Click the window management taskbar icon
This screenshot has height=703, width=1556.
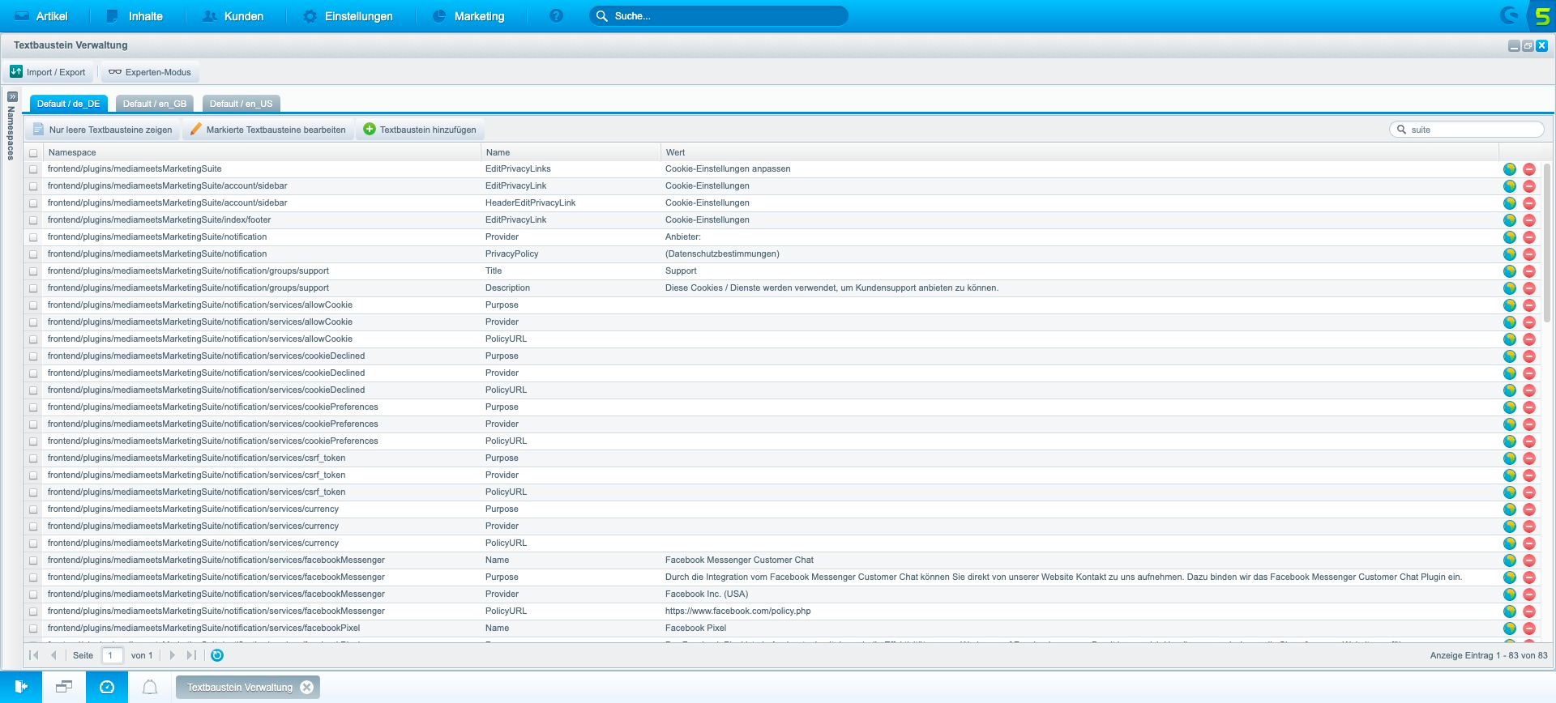coord(64,687)
